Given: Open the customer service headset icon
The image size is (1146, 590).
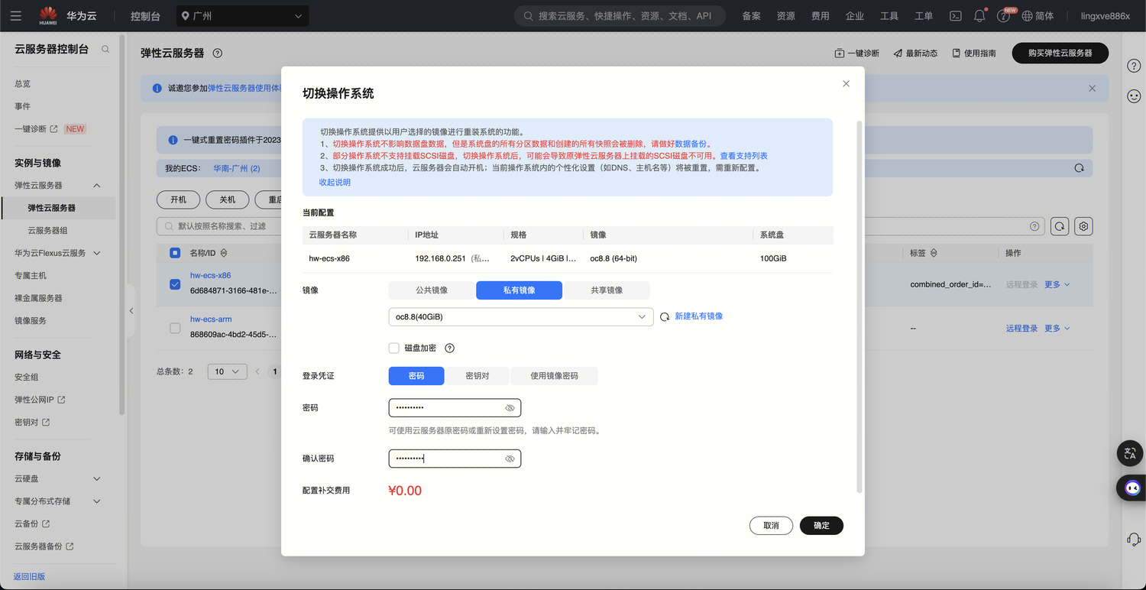Looking at the screenshot, I should [1134, 540].
